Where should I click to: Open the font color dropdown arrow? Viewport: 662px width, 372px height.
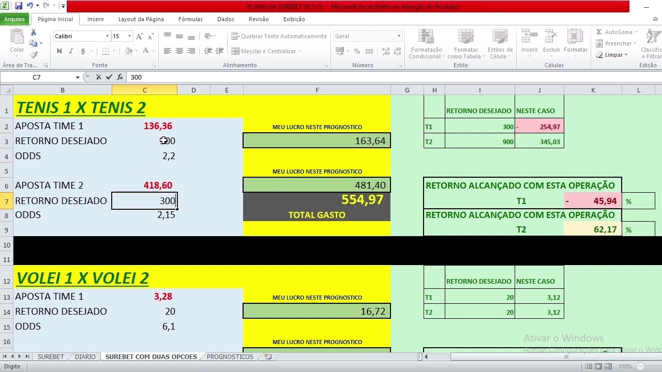(x=154, y=51)
